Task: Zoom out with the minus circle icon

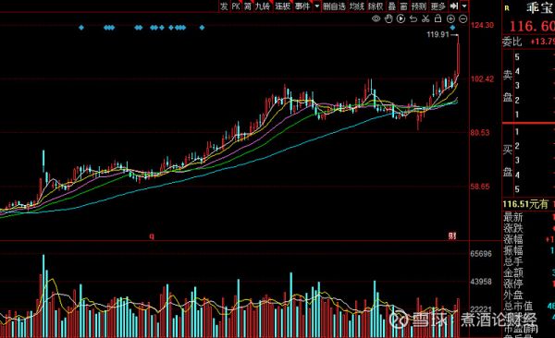Action: tap(462, 19)
